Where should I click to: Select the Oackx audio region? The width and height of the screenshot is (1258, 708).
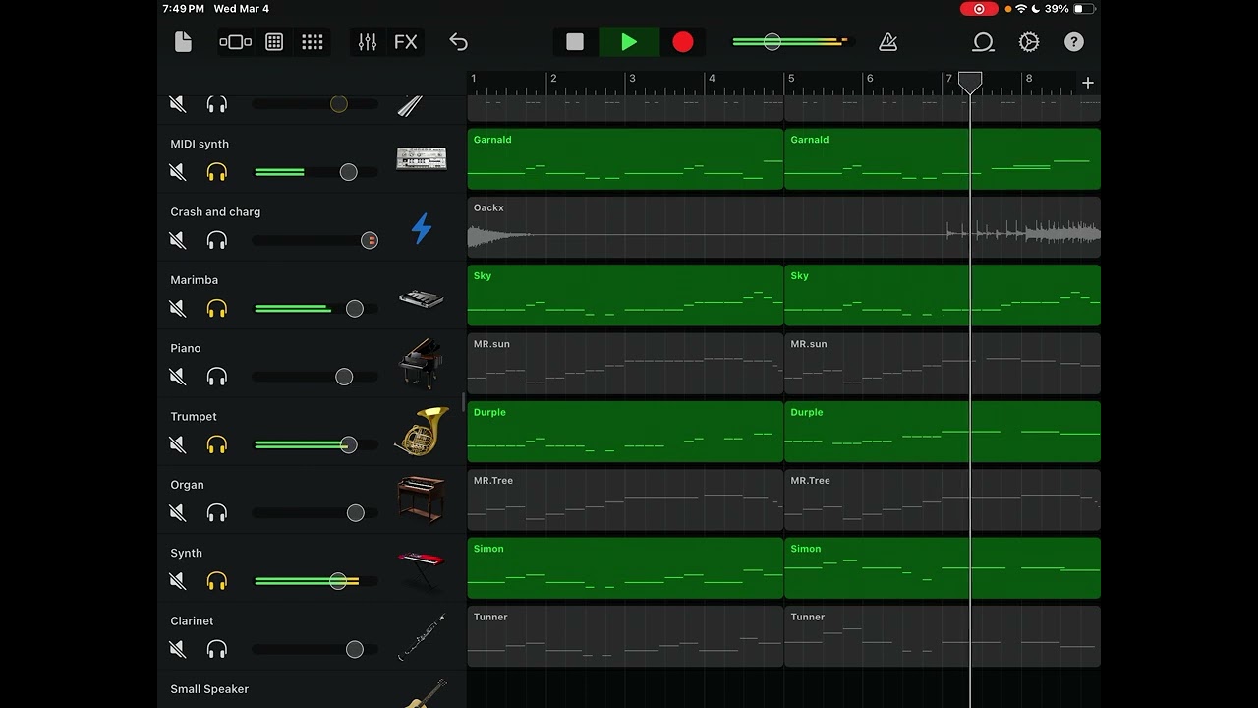click(x=784, y=227)
